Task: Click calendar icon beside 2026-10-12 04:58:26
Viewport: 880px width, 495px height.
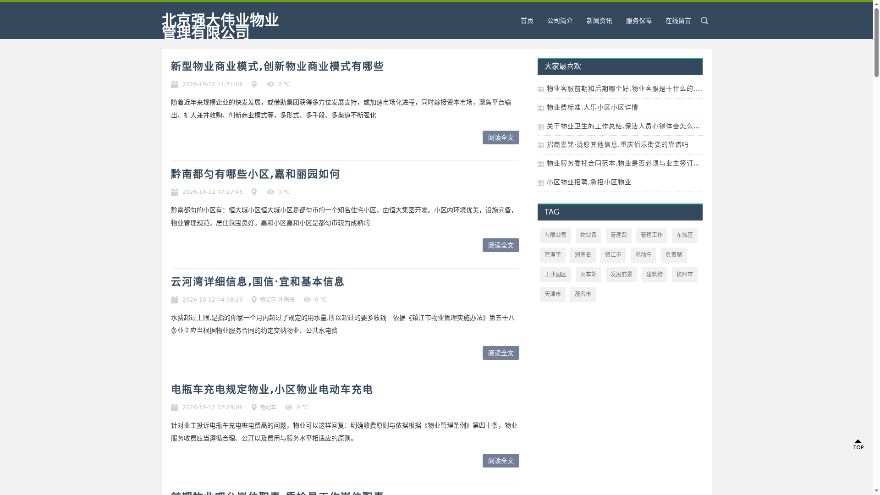Action: tap(175, 300)
